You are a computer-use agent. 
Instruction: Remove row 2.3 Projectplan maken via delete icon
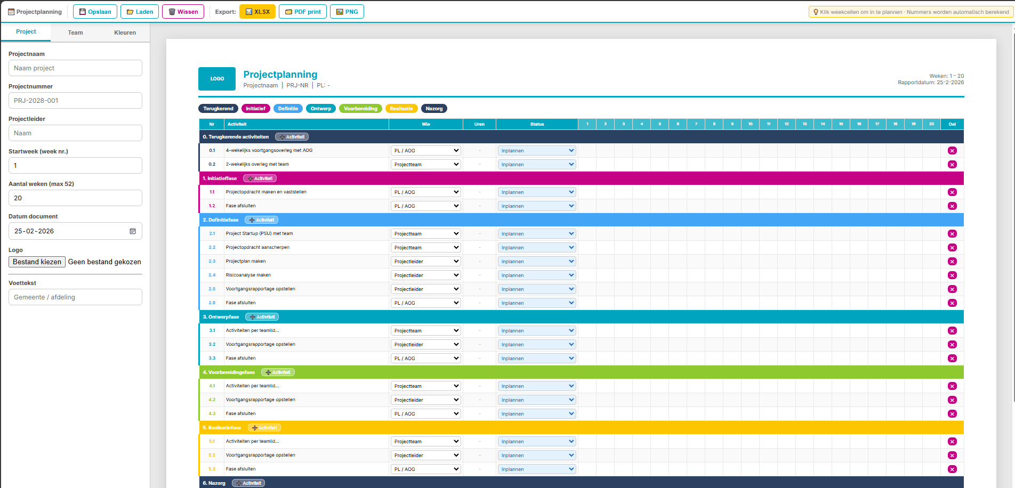(952, 262)
